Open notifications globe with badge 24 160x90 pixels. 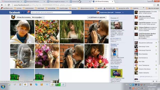coord(28,12)
